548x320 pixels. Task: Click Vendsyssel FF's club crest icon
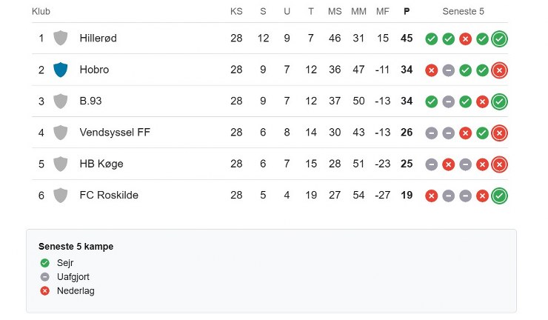pyautogui.click(x=61, y=133)
